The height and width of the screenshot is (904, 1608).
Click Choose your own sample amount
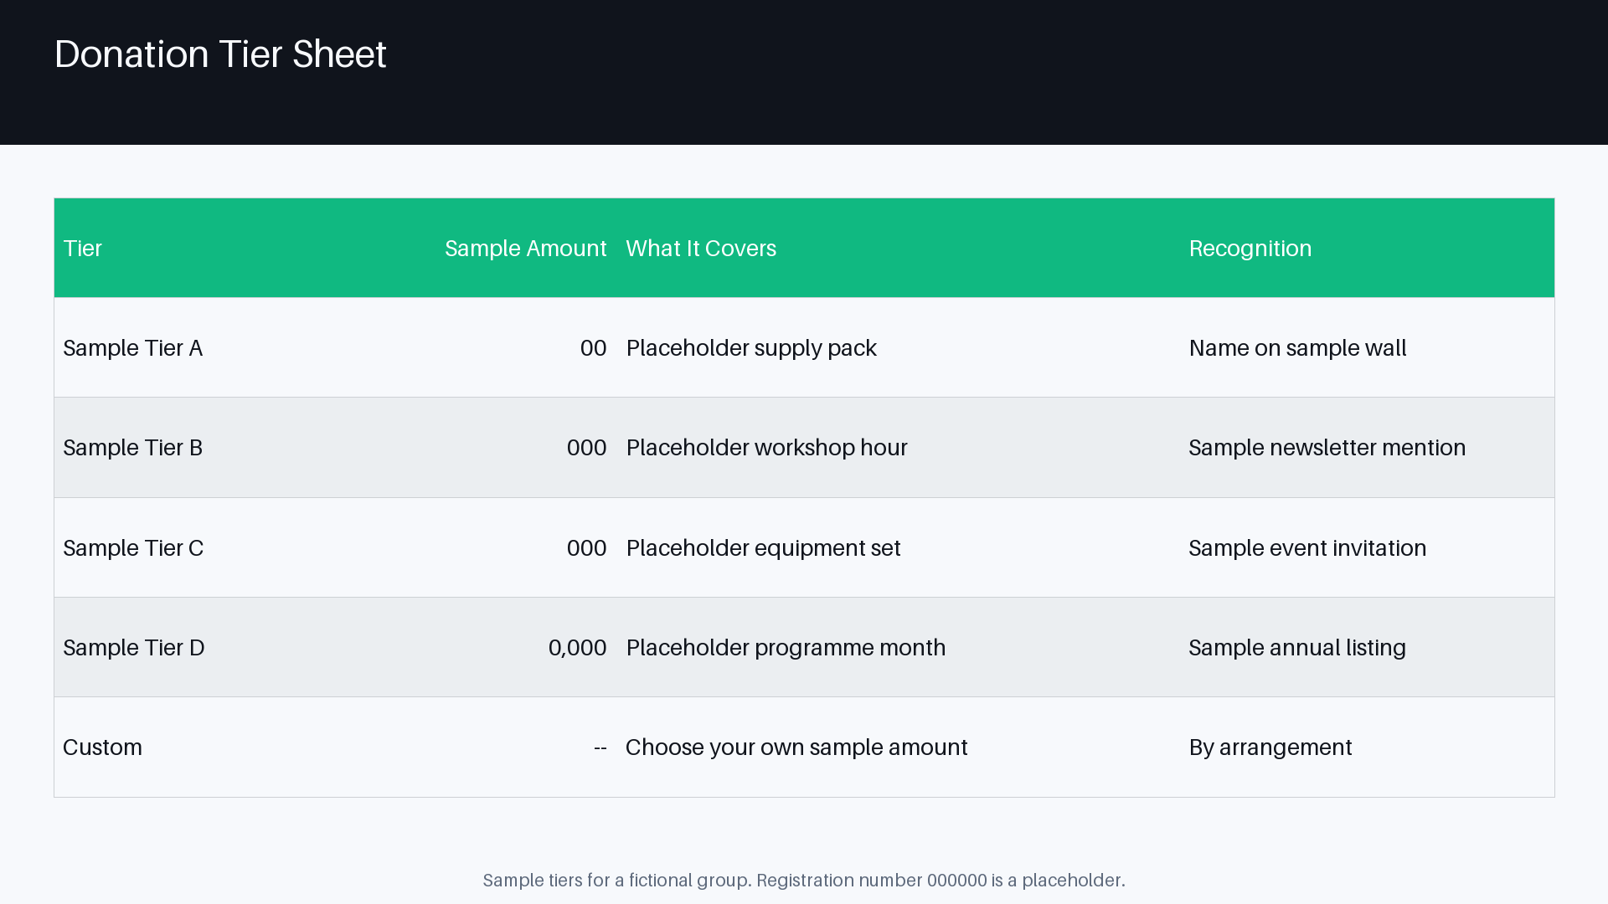click(x=796, y=747)
